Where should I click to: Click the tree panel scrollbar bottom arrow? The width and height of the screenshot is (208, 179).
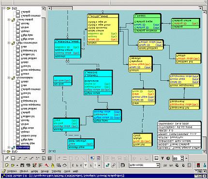pos(43,151)
